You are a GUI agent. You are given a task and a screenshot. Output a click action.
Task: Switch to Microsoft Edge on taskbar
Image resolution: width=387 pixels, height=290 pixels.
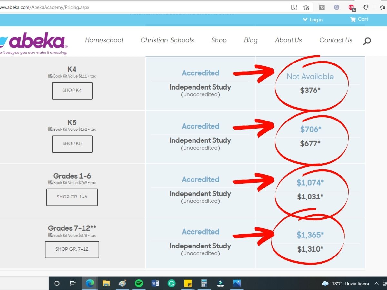[x=90, y=284]
